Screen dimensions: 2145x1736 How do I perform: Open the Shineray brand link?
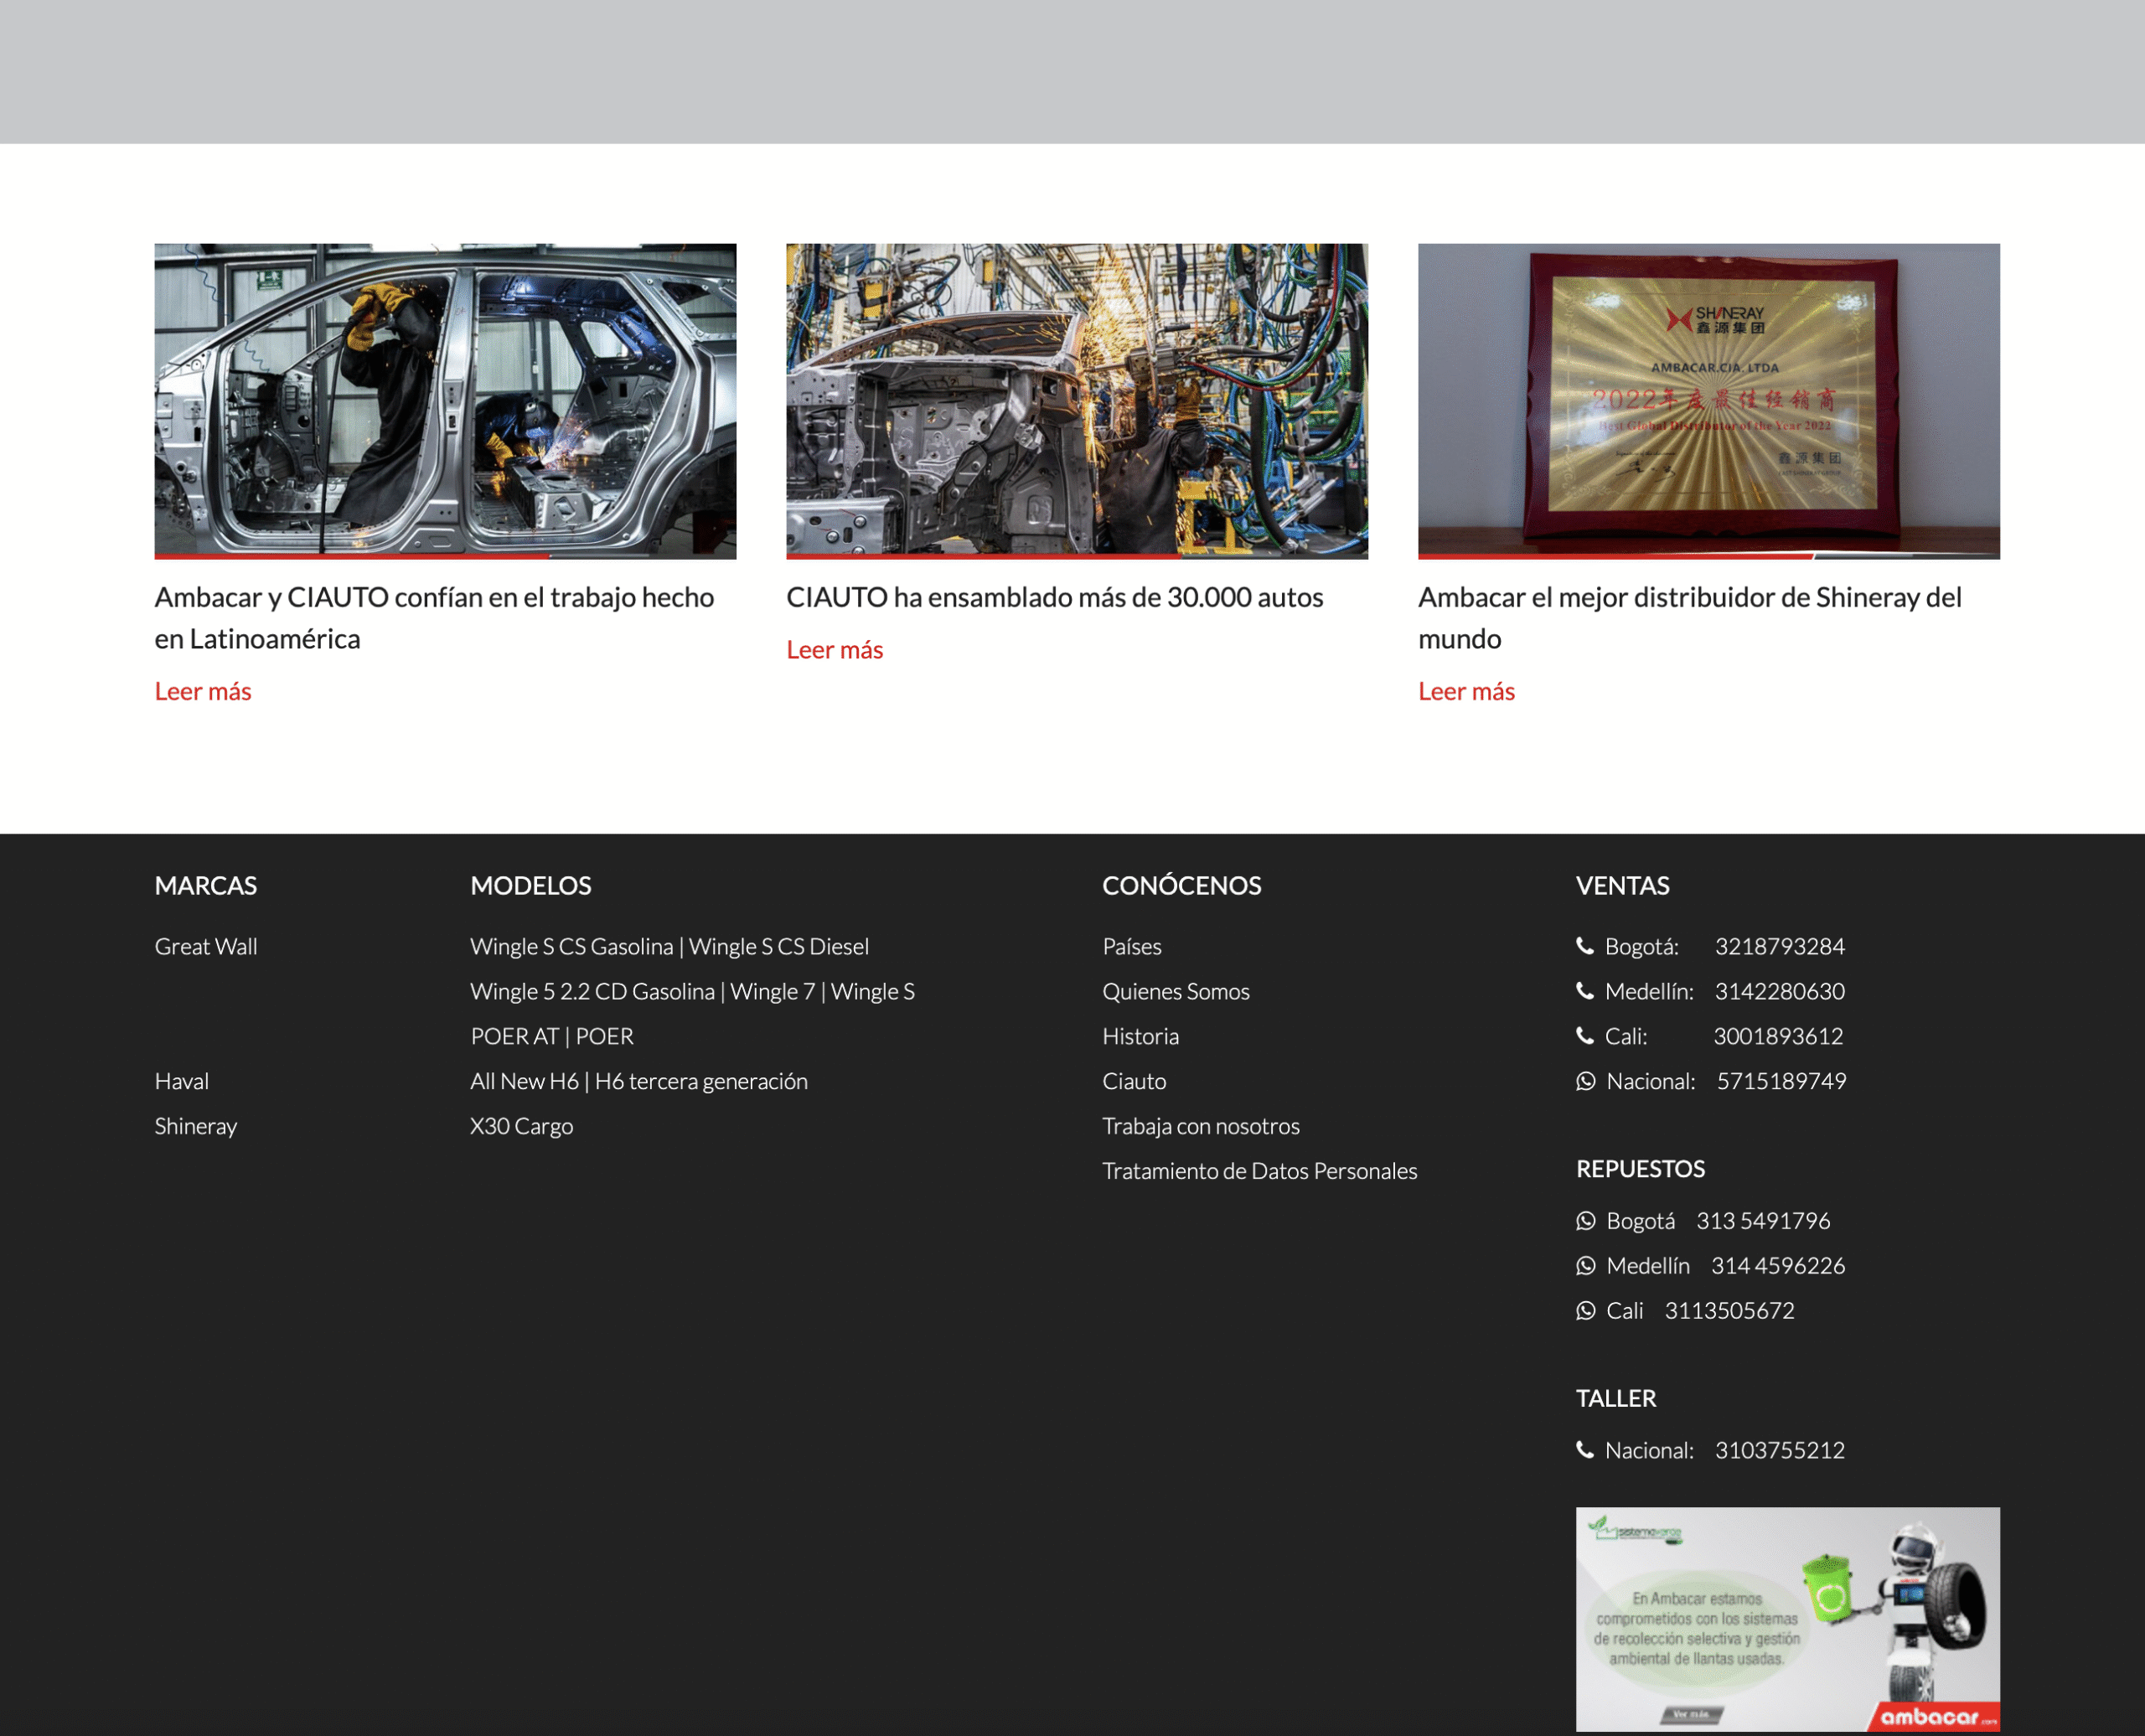[196, 1126]
